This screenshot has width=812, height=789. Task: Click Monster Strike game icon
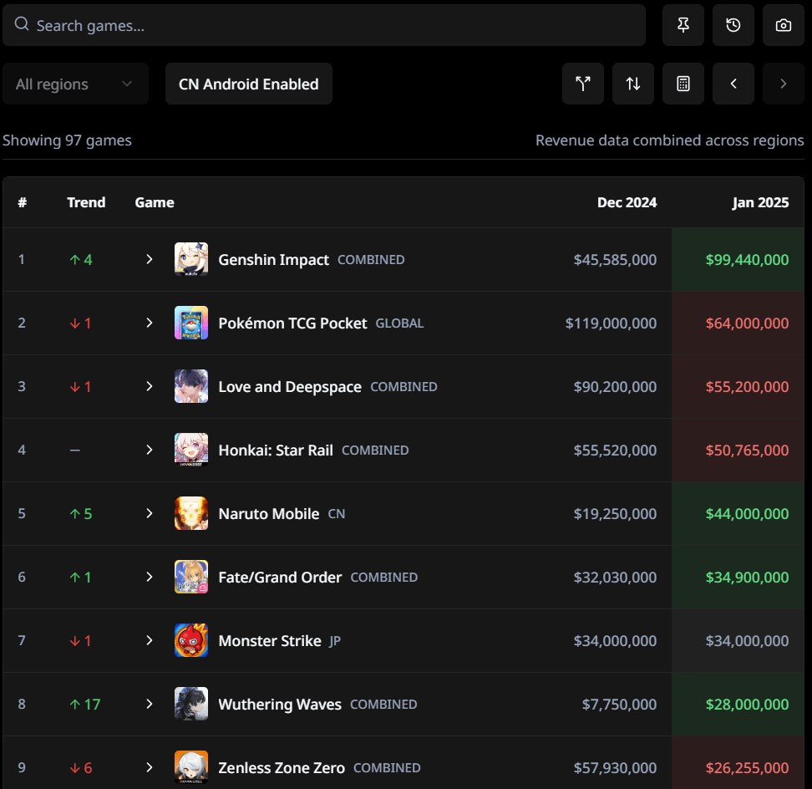pos(191,640)
